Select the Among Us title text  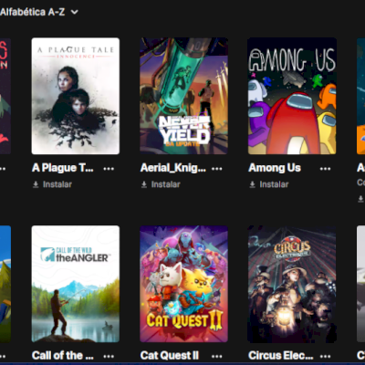pos(275,168)
